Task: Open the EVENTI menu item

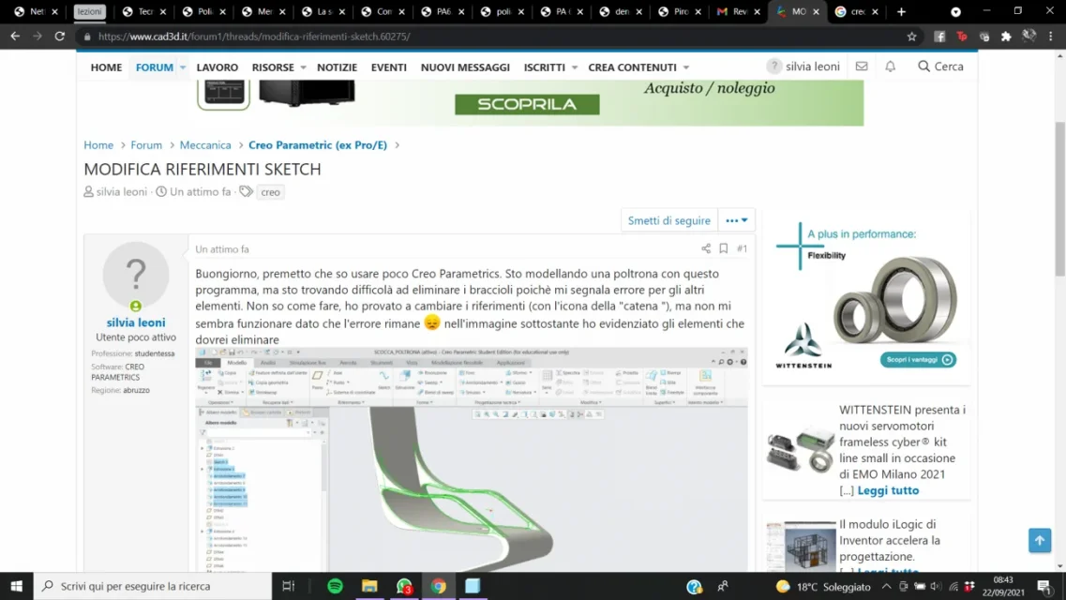Action: point(389,67)
